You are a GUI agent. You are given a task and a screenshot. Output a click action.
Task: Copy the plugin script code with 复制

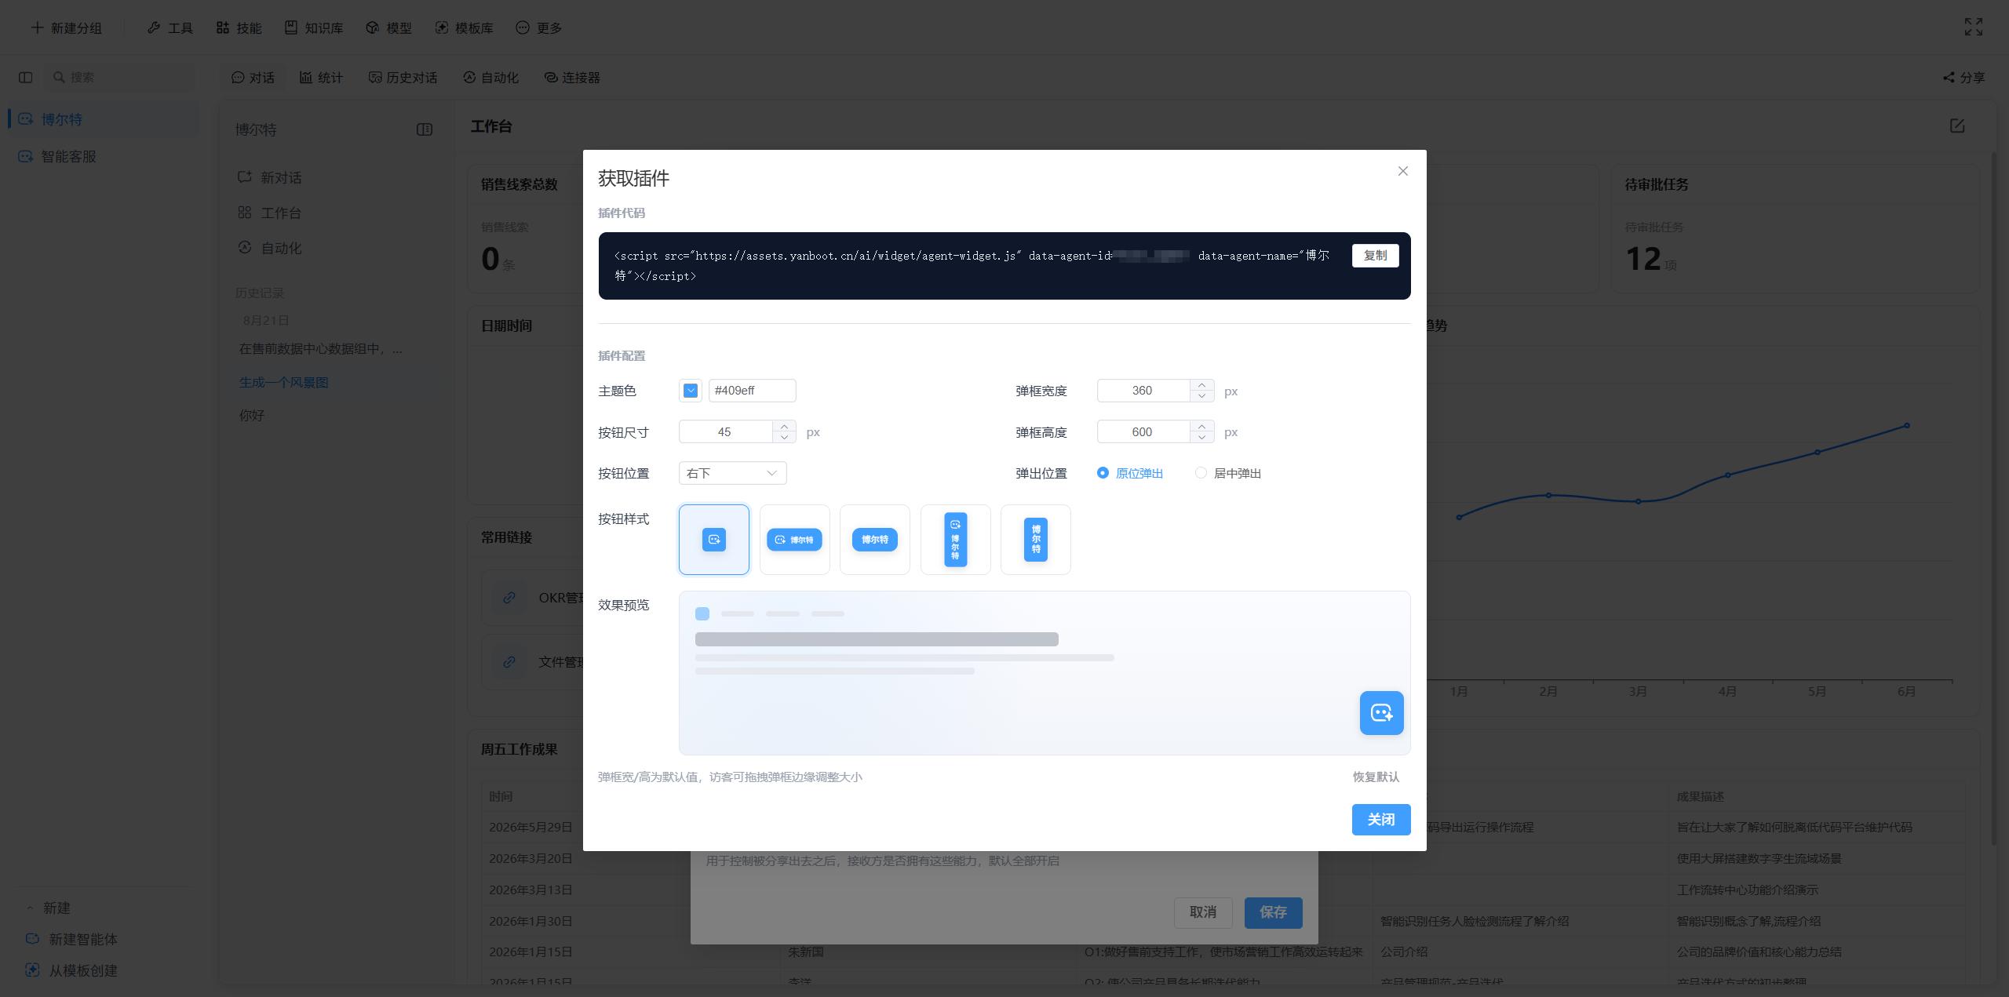pyautogui.click(x=1375, y=256)
